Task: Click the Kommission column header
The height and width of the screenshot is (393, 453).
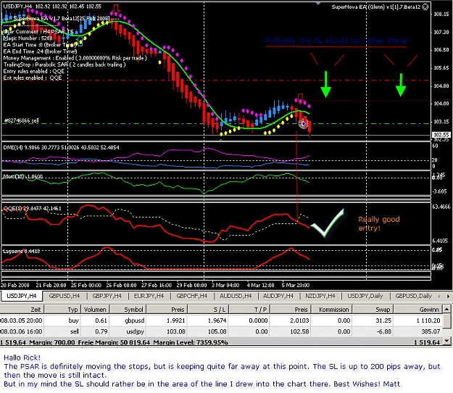Action: 331,310
